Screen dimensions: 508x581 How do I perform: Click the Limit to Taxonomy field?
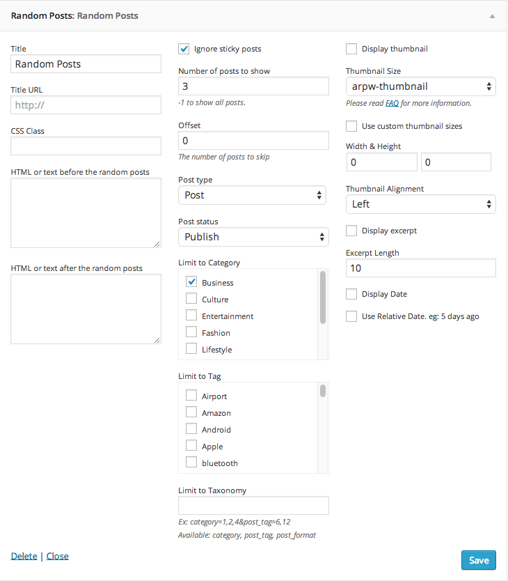click(253, 505)
